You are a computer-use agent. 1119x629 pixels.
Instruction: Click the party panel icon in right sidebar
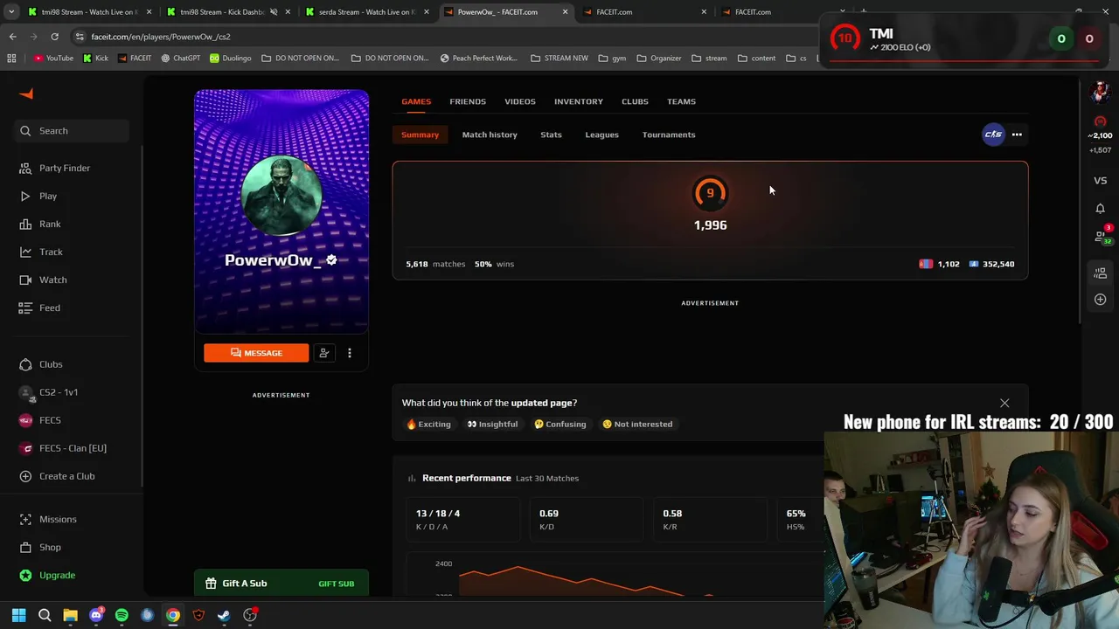(x=1101, y=273)
